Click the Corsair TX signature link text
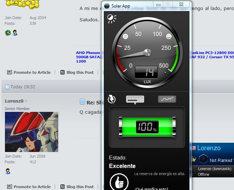Image resolution: width=234 pixels, height=190 pixels. (x=222, y=57)
